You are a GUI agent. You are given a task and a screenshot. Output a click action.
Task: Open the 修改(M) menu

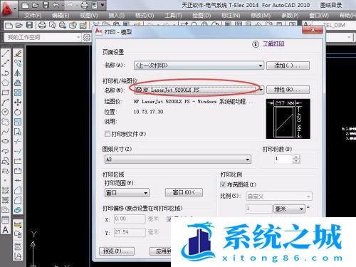point(261,16)
